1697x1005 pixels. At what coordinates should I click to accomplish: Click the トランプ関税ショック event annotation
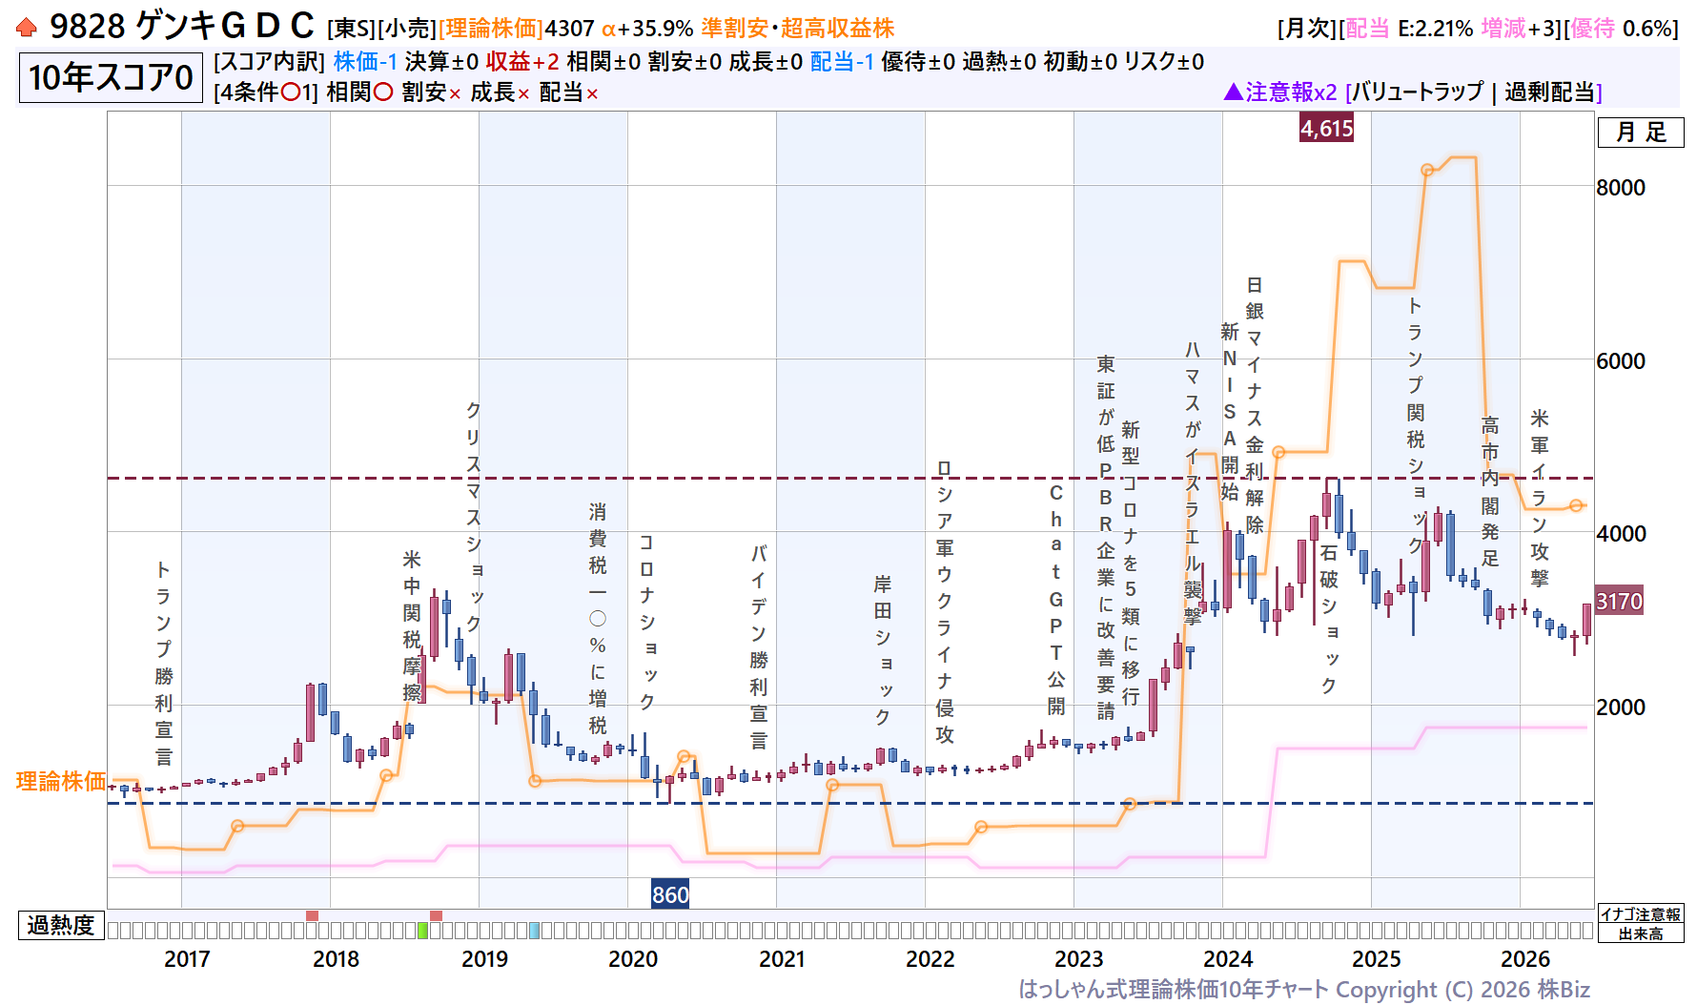pos(1416,426)
